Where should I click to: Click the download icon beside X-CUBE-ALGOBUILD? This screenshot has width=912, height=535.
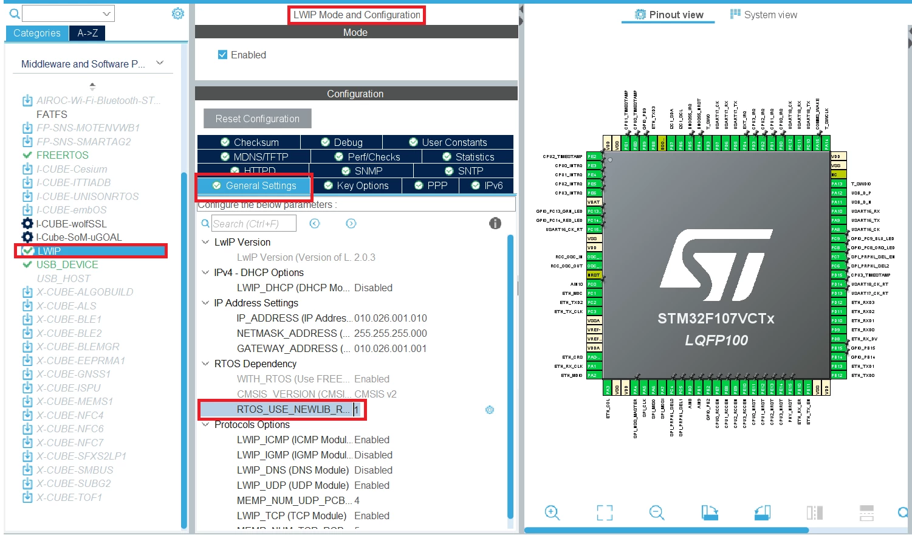[27, 292]
